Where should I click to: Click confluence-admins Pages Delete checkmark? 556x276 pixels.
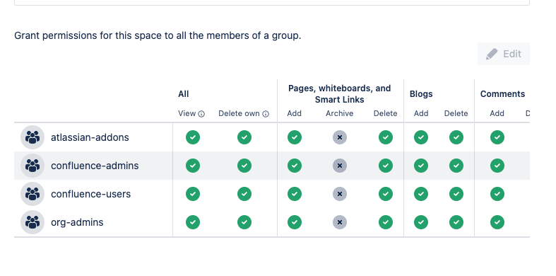[x=386, y=166]
